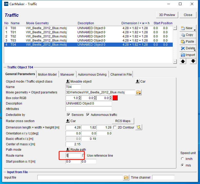Viewport: 200px width, 184px height.
Task: Open Radar cross section dropdown
Action: pos(68,121)
